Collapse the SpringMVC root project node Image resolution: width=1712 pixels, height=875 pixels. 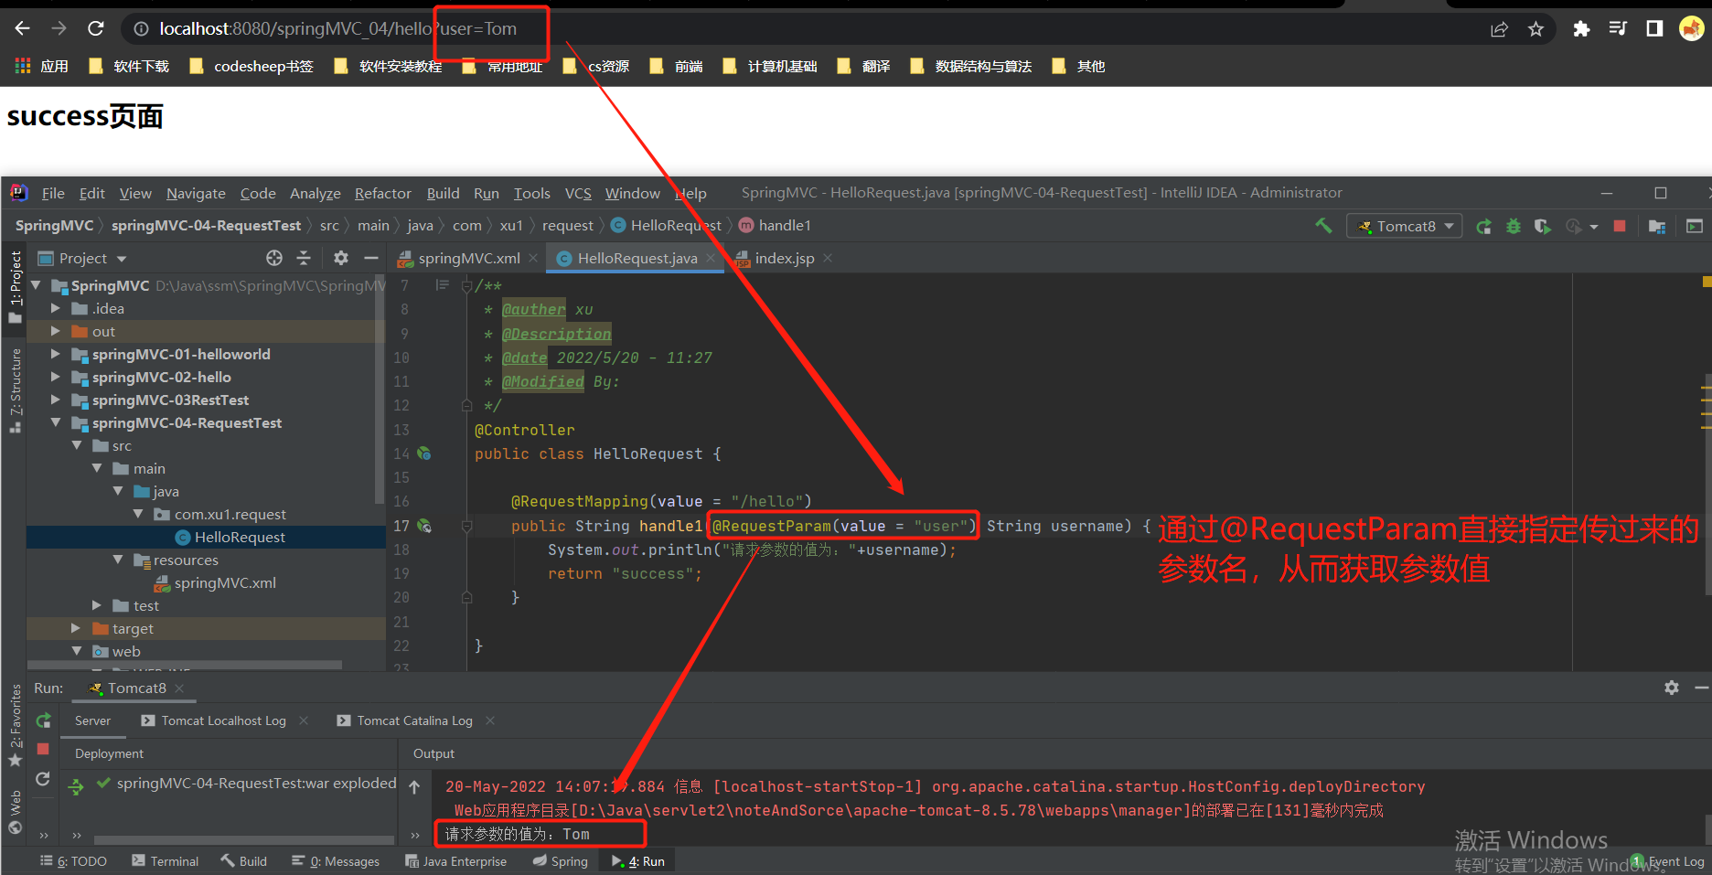click(x=36, y=285)
